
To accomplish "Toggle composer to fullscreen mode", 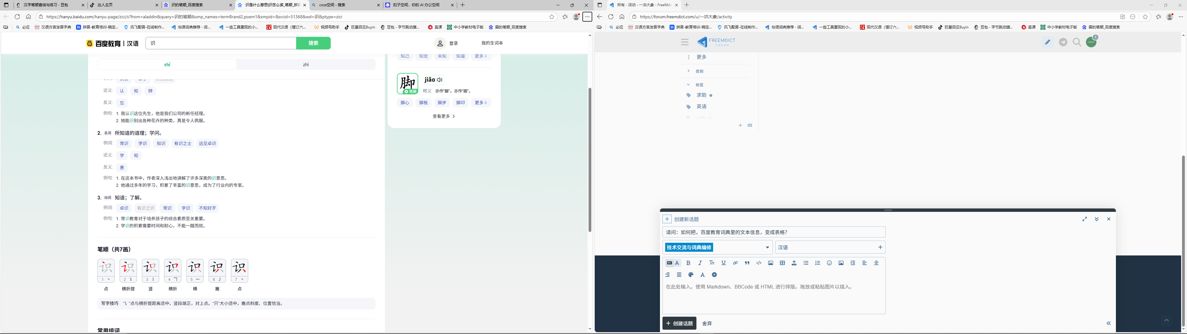I will tap(1085, 219).
